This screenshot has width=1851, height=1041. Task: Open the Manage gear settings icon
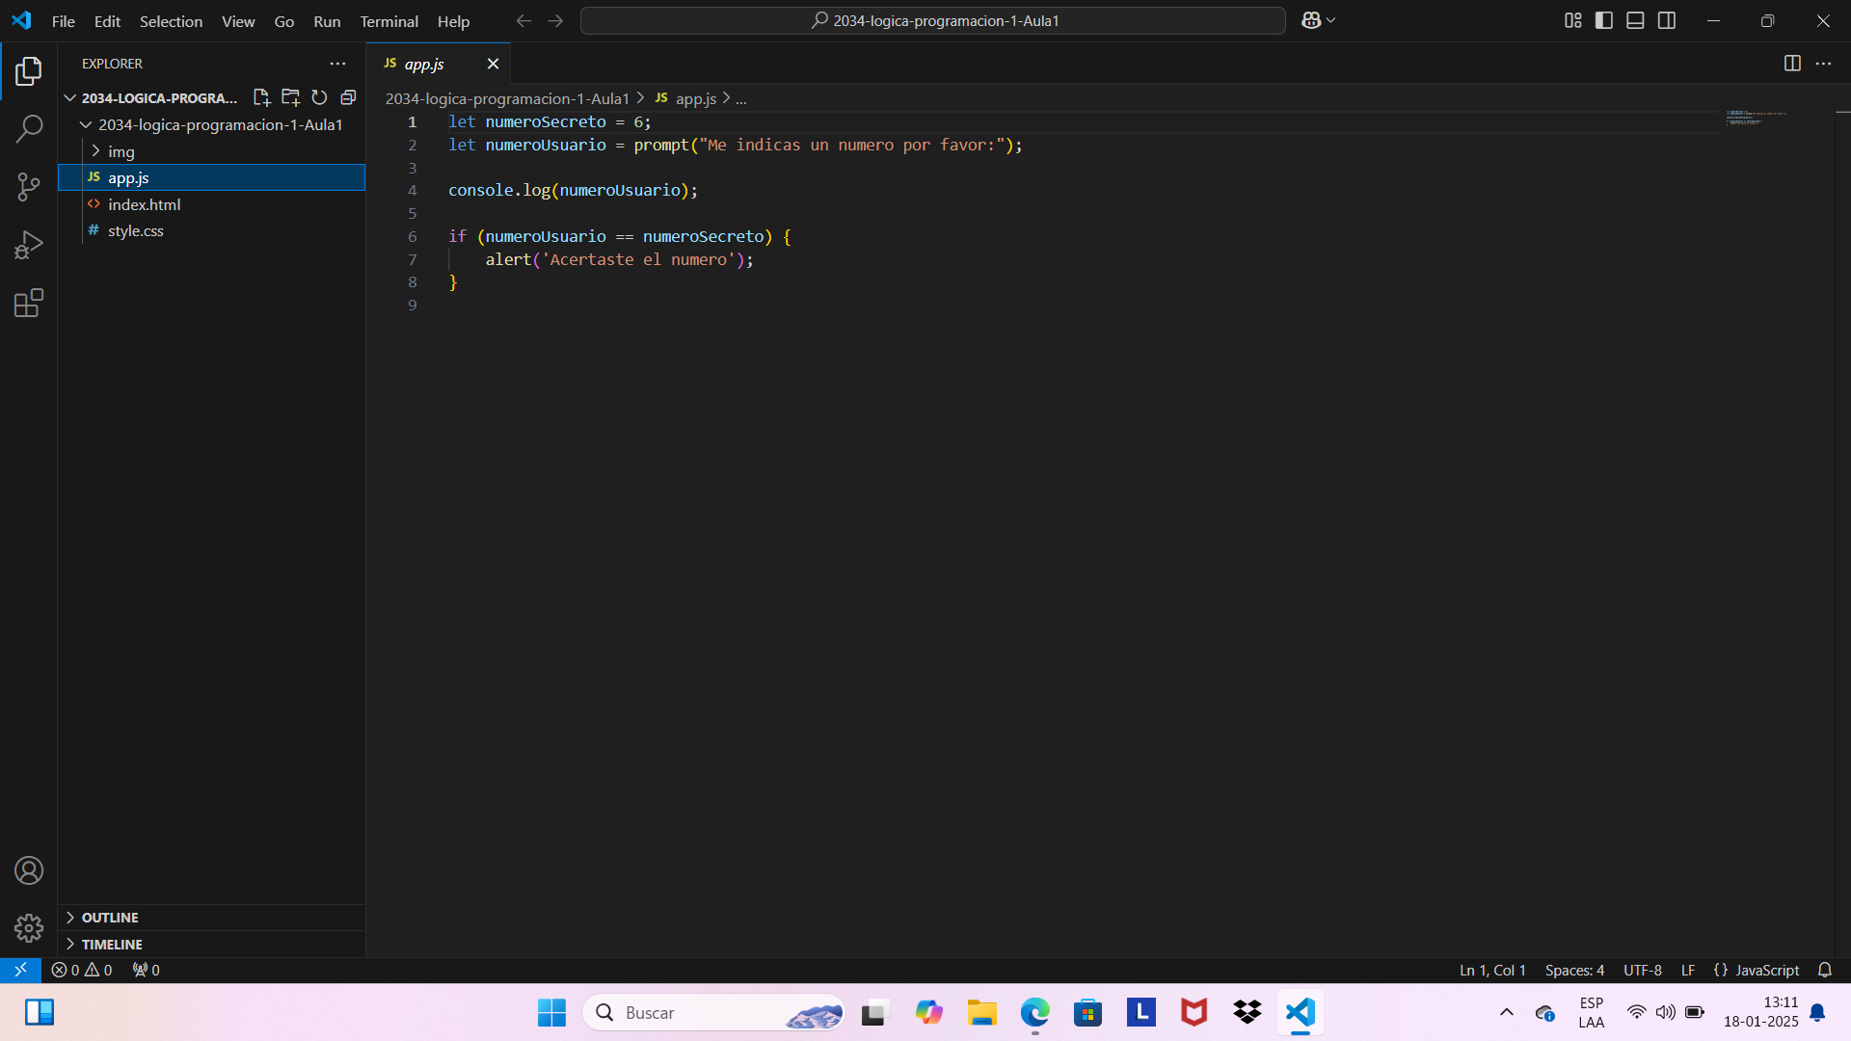[x=29, y=928]
